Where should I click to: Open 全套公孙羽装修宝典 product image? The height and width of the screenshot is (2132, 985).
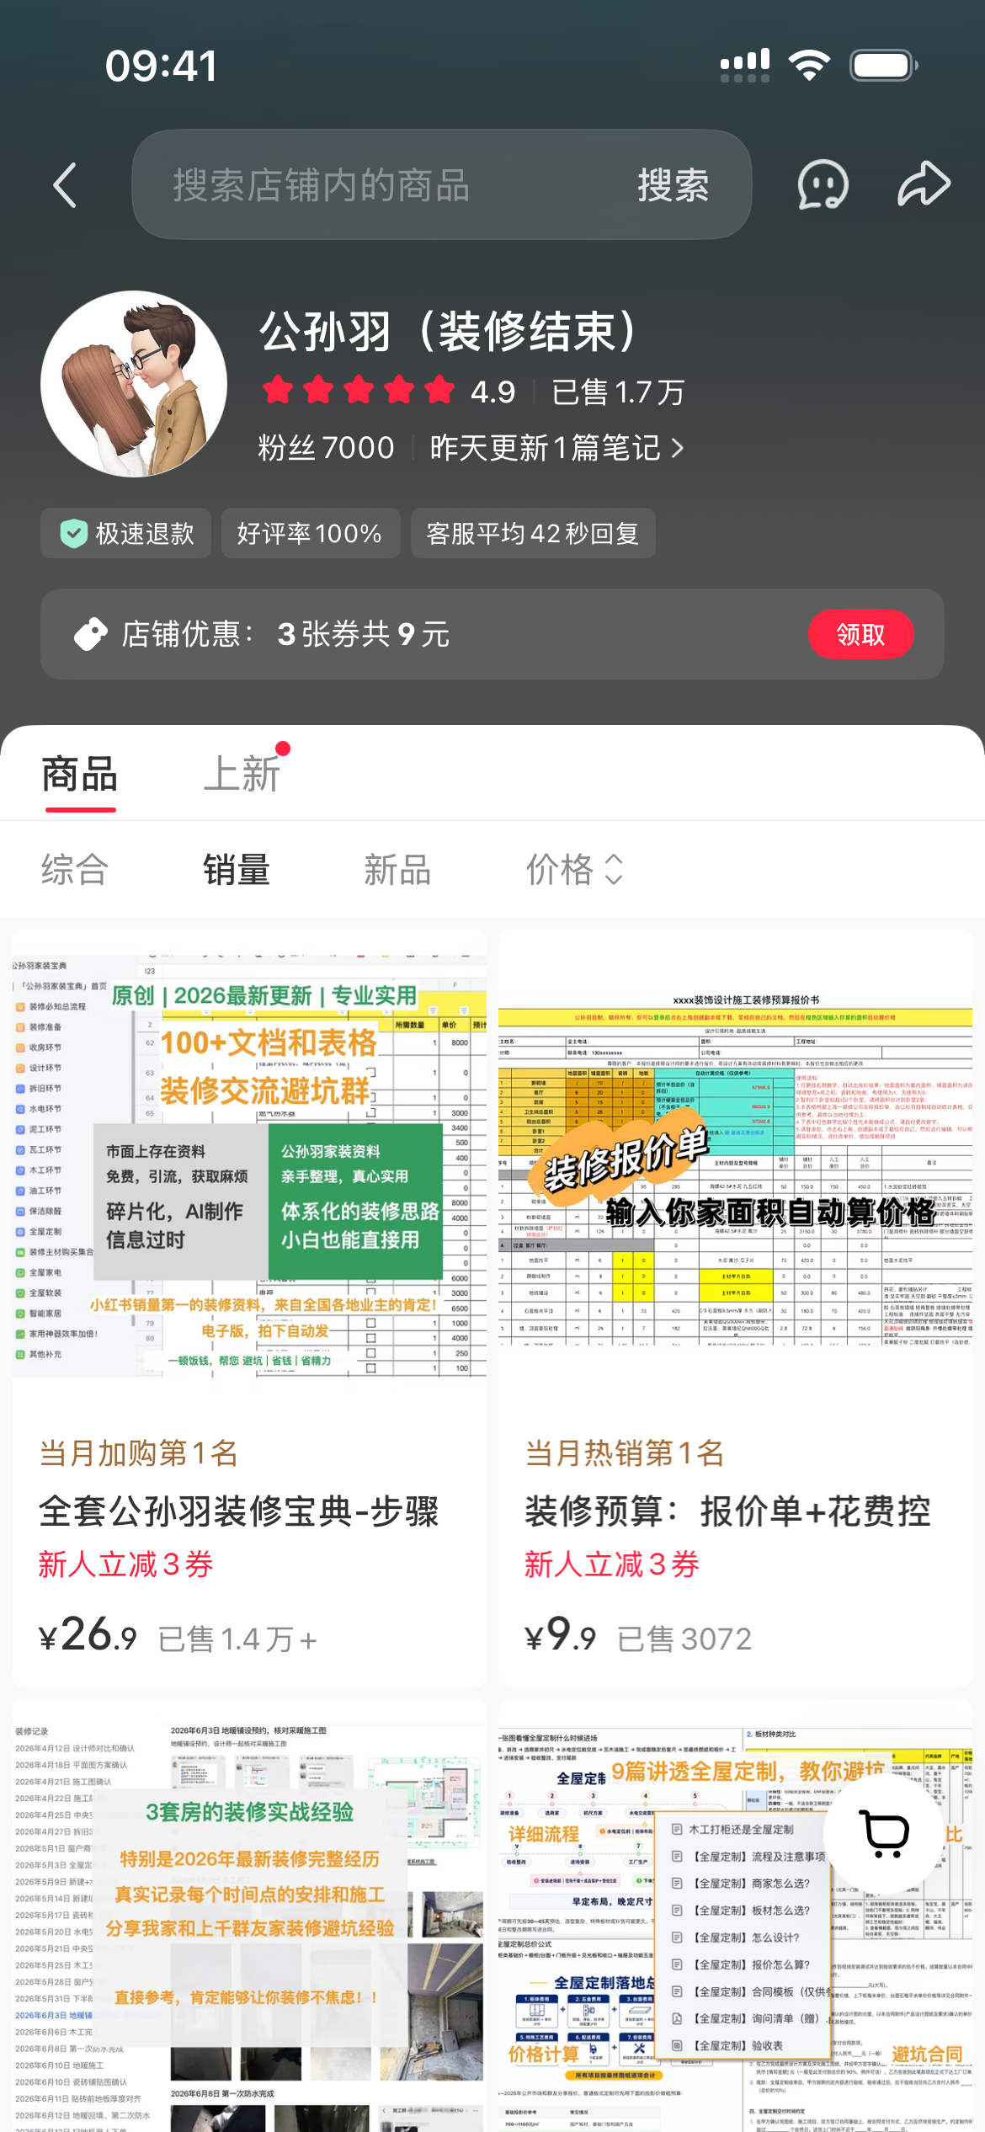tap(249, 1167)
